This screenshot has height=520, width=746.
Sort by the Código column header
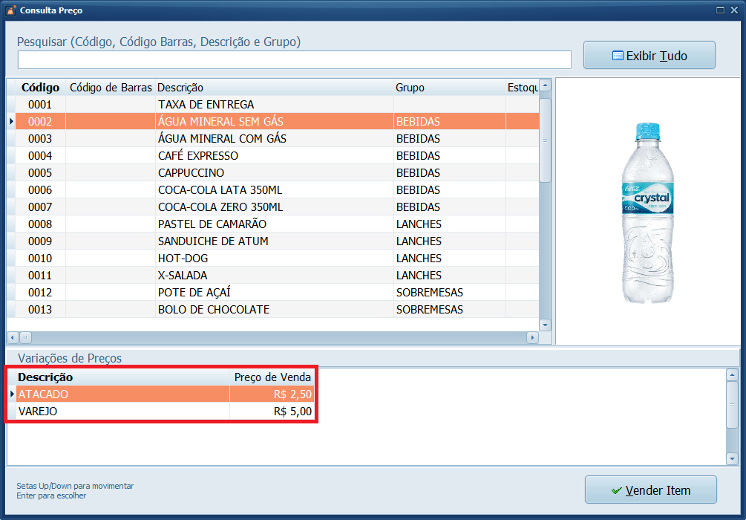40,88
